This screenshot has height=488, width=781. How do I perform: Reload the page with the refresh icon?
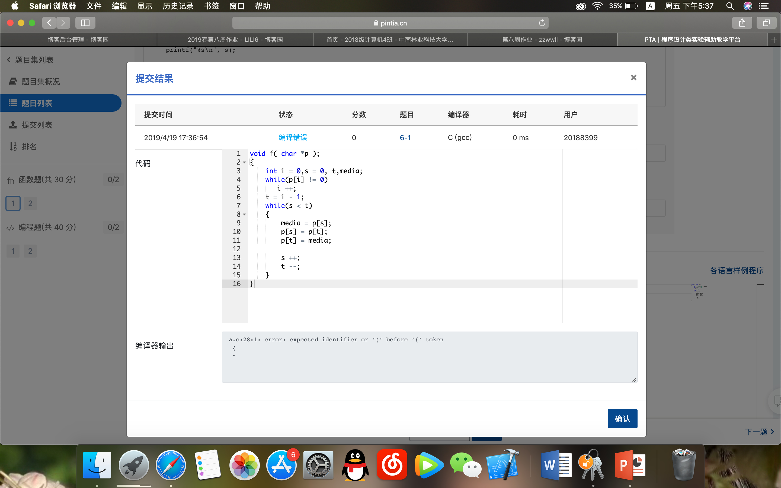tap(542, 23)
